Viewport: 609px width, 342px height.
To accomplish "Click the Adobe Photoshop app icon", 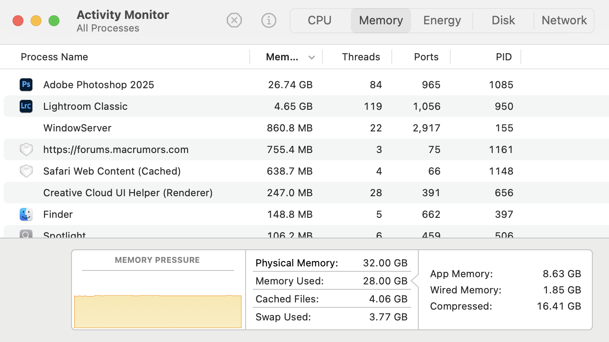I will tap(26, 85).
